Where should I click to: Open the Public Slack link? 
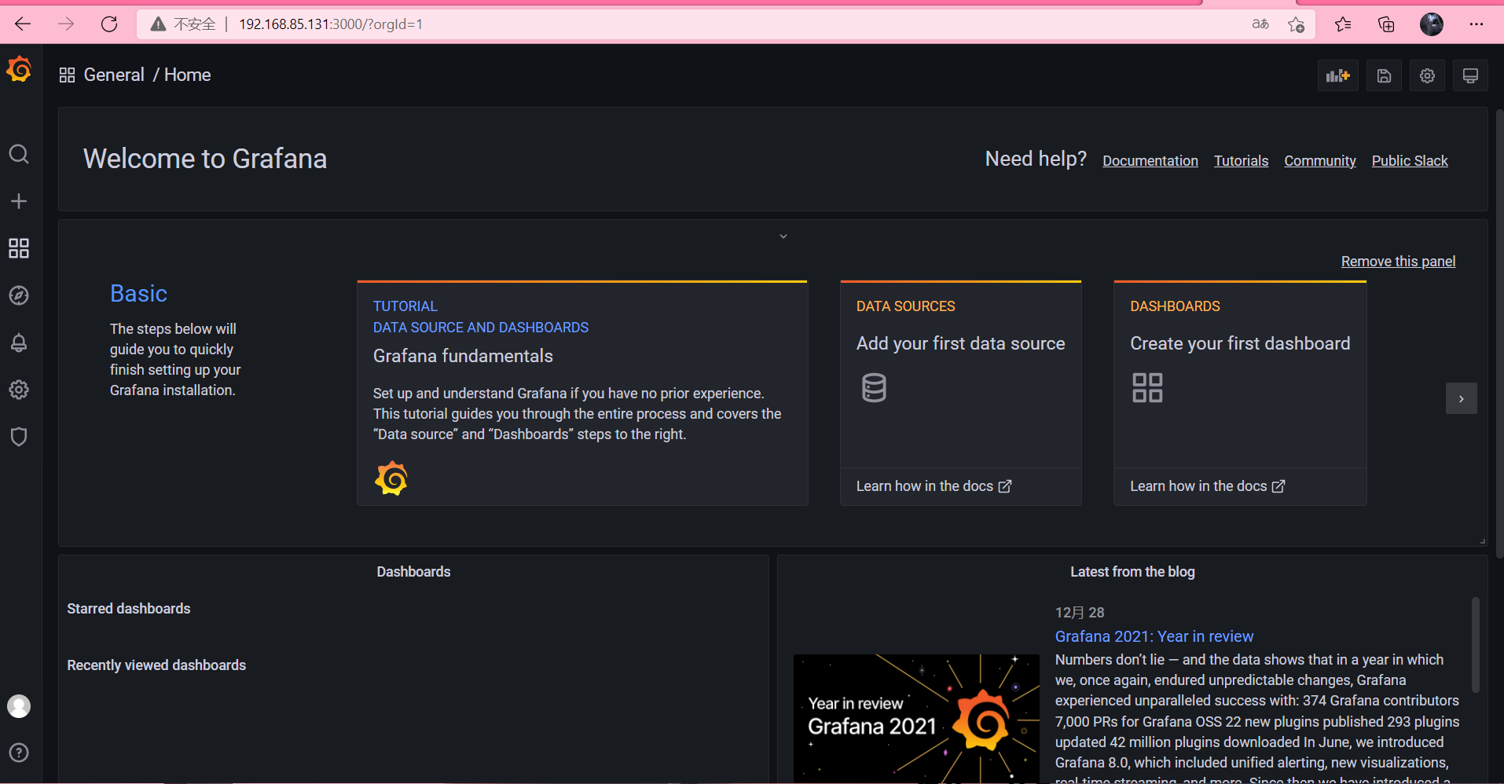(1410, 161)
